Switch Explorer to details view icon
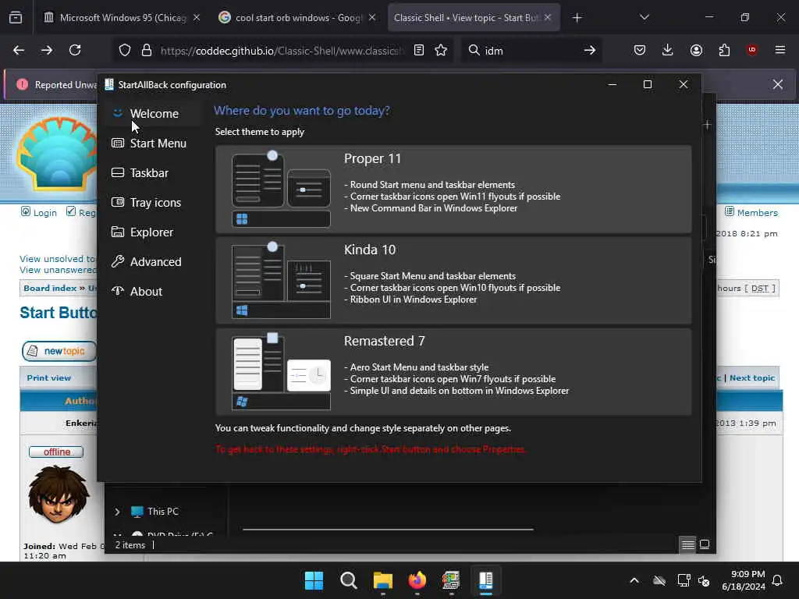This screenshot has height=599, width=799. [688, 544]
